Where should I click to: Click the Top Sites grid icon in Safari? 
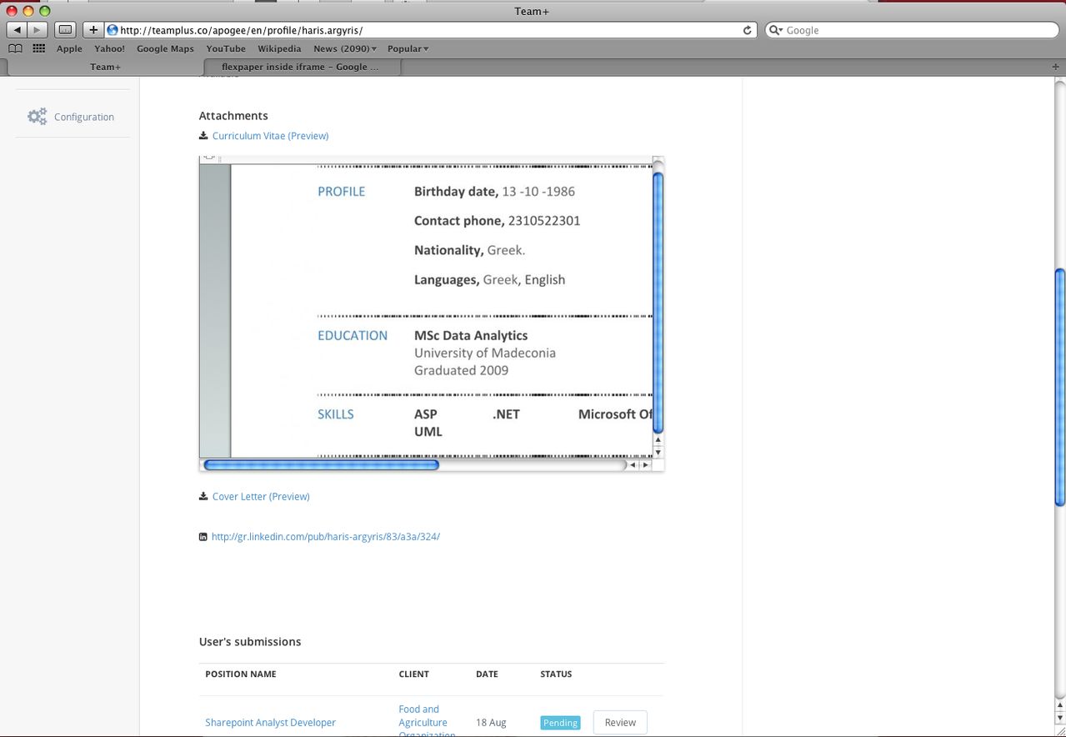click(x=38, y=48)
